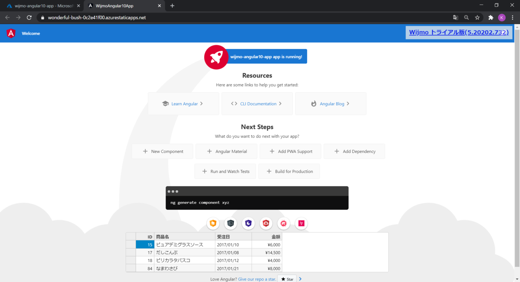Click the pink Meetup splat icon
Viewport: 520px width, 282px height.
[x=284, y=224]
